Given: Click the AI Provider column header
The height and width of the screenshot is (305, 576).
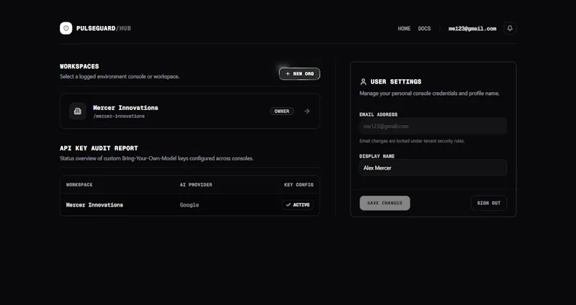Looking at the screenshot, I should pyautogui.click(x=196, y=185).
